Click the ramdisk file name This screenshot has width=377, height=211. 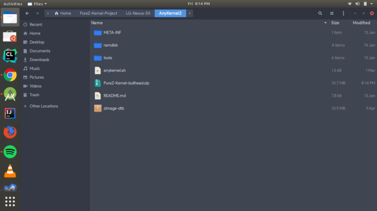coord(110,45)
